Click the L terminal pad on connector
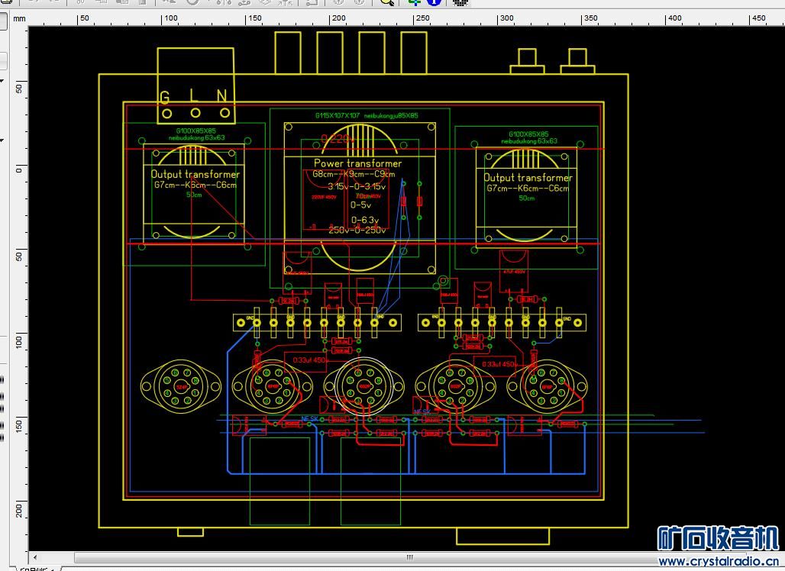 [x=195, y=113]
